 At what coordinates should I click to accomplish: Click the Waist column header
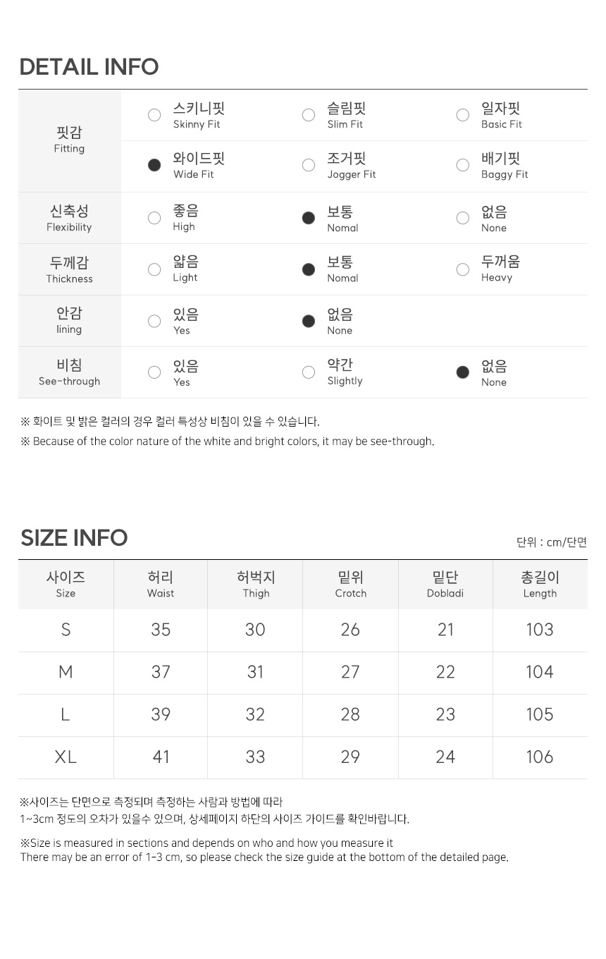click(x=161, y=585)
